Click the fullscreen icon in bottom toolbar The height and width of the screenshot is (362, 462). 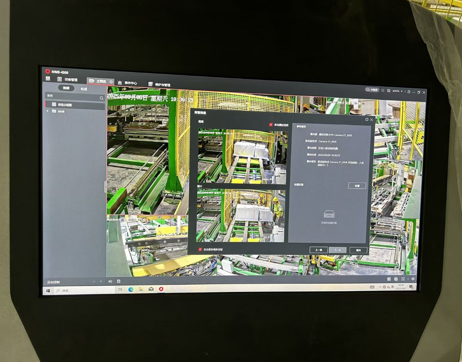click(x=403, y=279)
